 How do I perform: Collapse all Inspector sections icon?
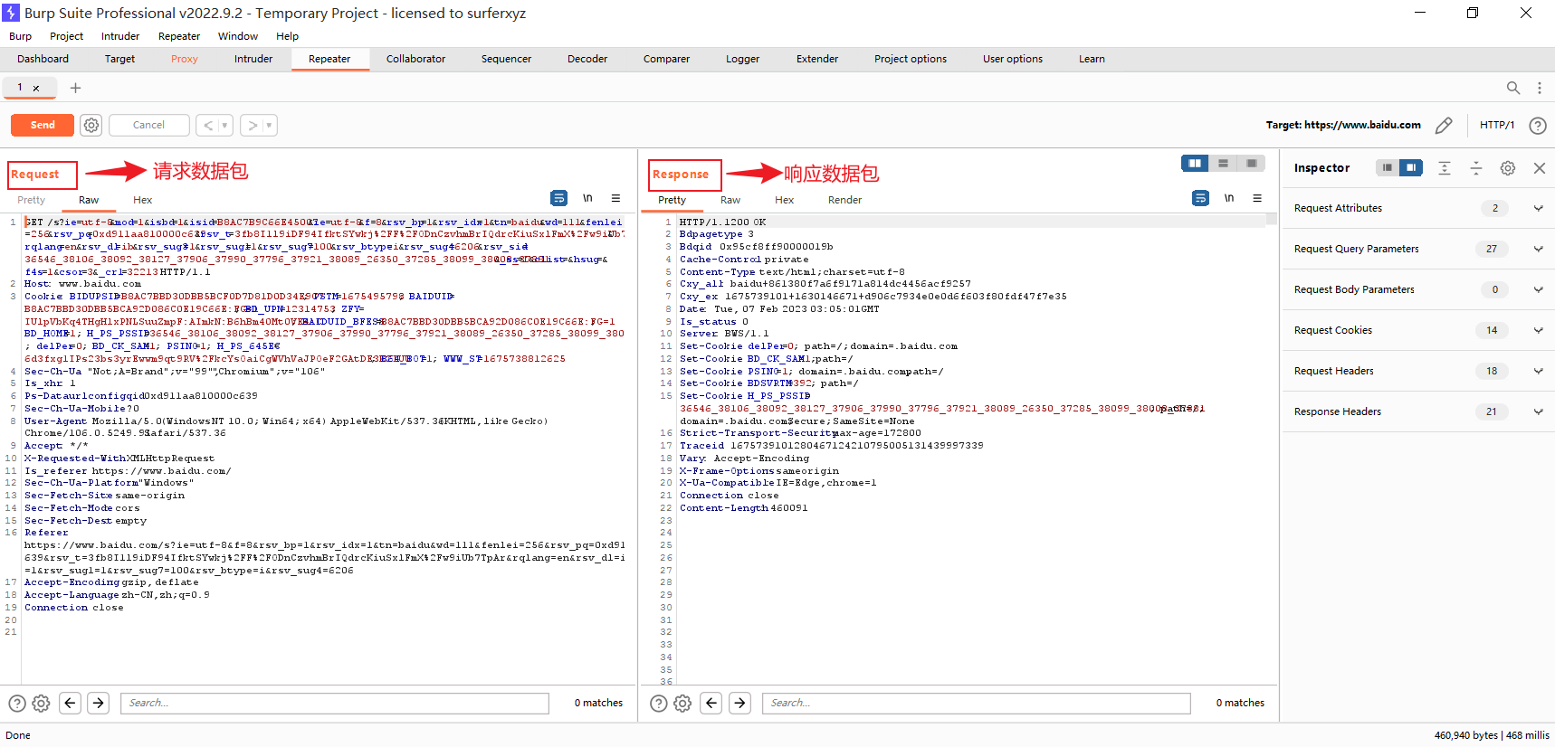[1476, 168]
